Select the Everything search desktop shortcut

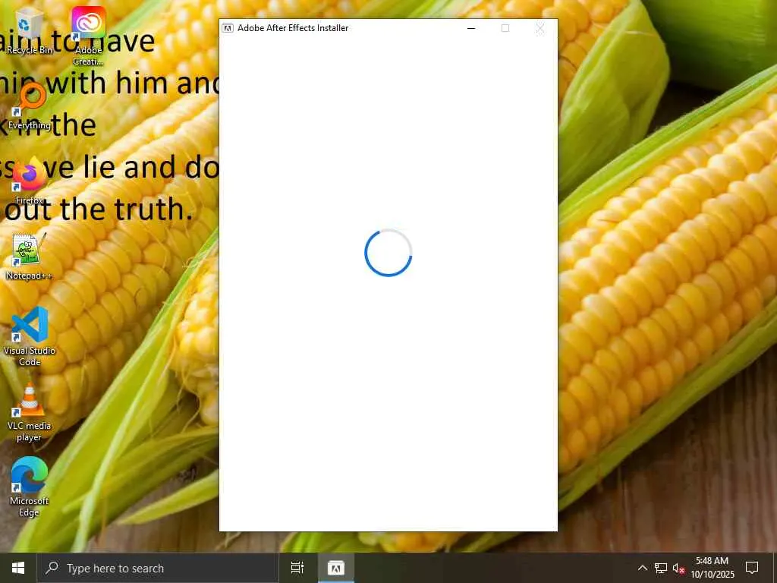coord(30,106)
